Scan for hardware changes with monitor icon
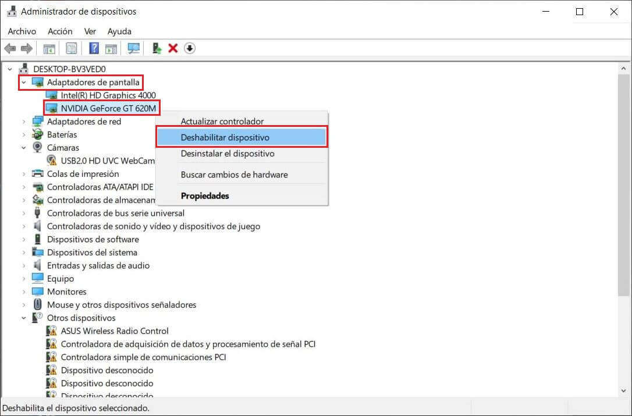Screen dimensions: 632x416 coord(133,48)
